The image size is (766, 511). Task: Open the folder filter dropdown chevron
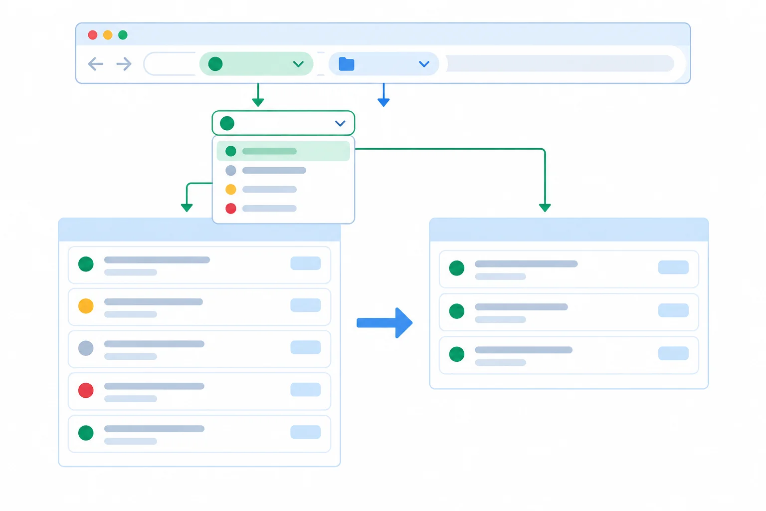pos(424,64)
